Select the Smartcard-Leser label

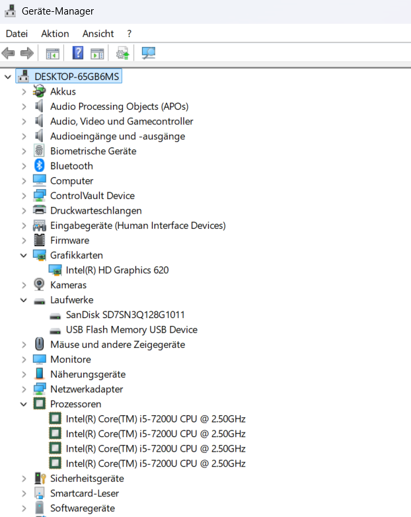point(85,493)
